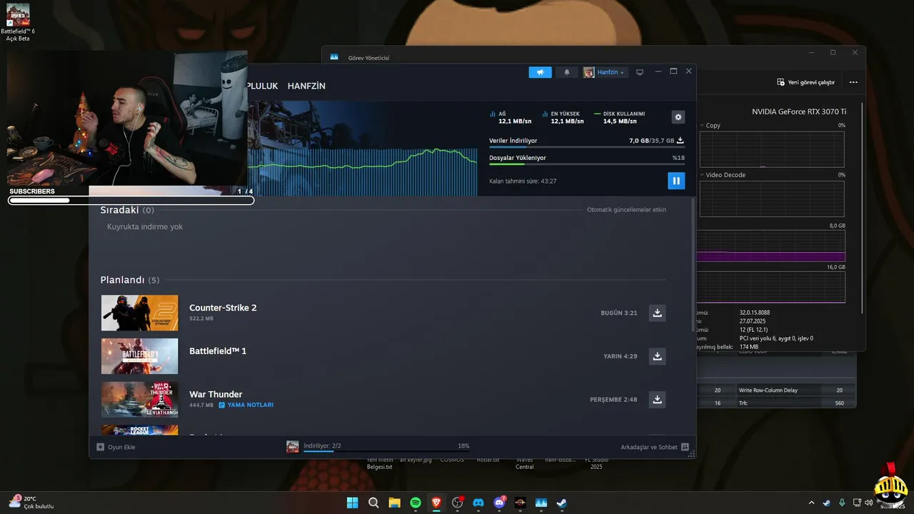Click the Write Row-Column Delay entry
Viewport: 914px width, 514px height.
tap(768, 390)
